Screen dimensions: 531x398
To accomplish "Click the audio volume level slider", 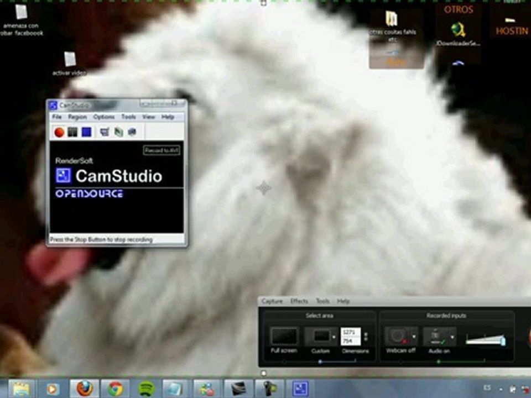I will tap(486, 339).
